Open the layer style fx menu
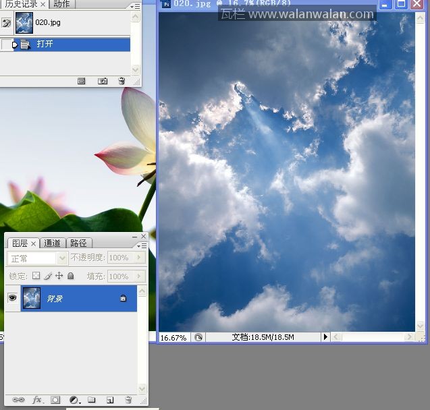This screenshot has height=410, width=430. coord(37,400)
